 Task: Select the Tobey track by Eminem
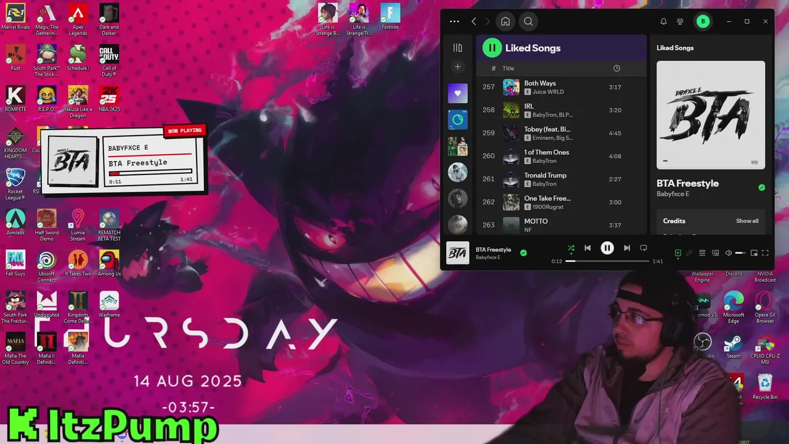click(562, 133)
